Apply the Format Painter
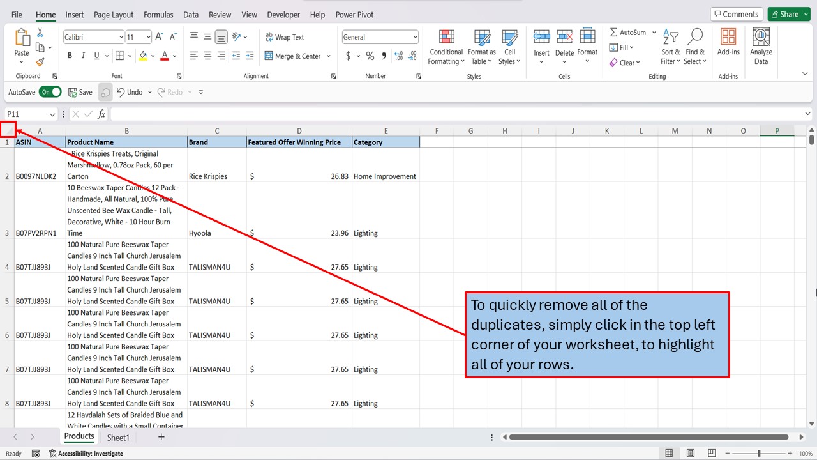The width and height of the screenshot is (817, 460). tap(38, 61)
